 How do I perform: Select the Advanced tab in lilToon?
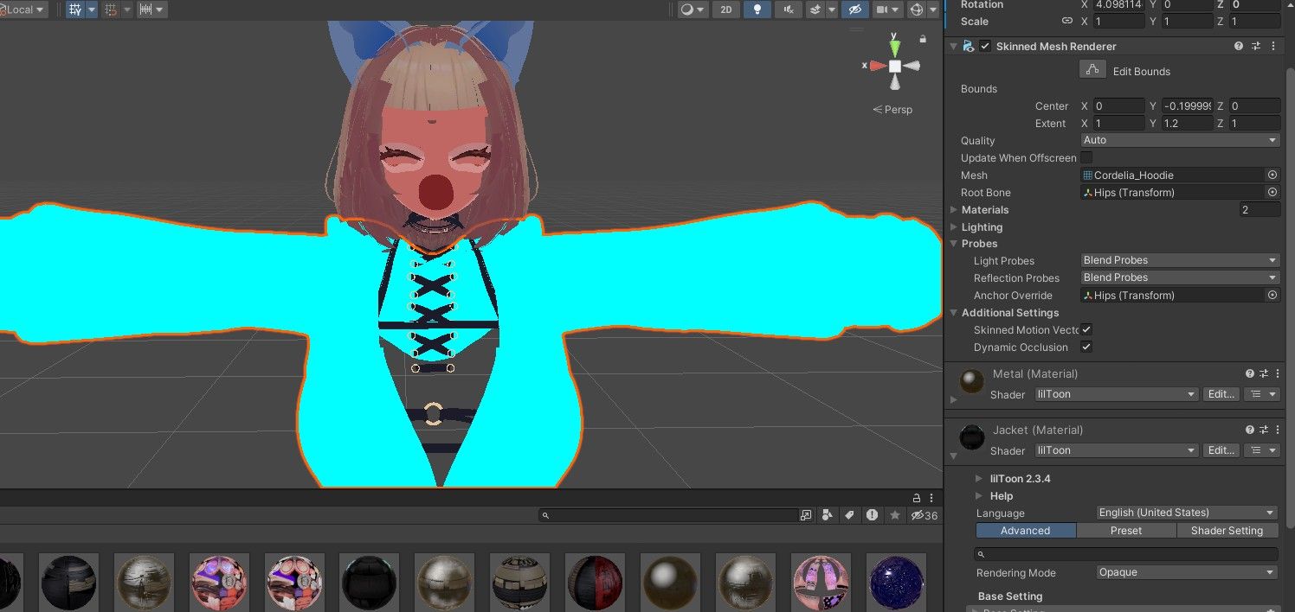tap(1026, 531)
